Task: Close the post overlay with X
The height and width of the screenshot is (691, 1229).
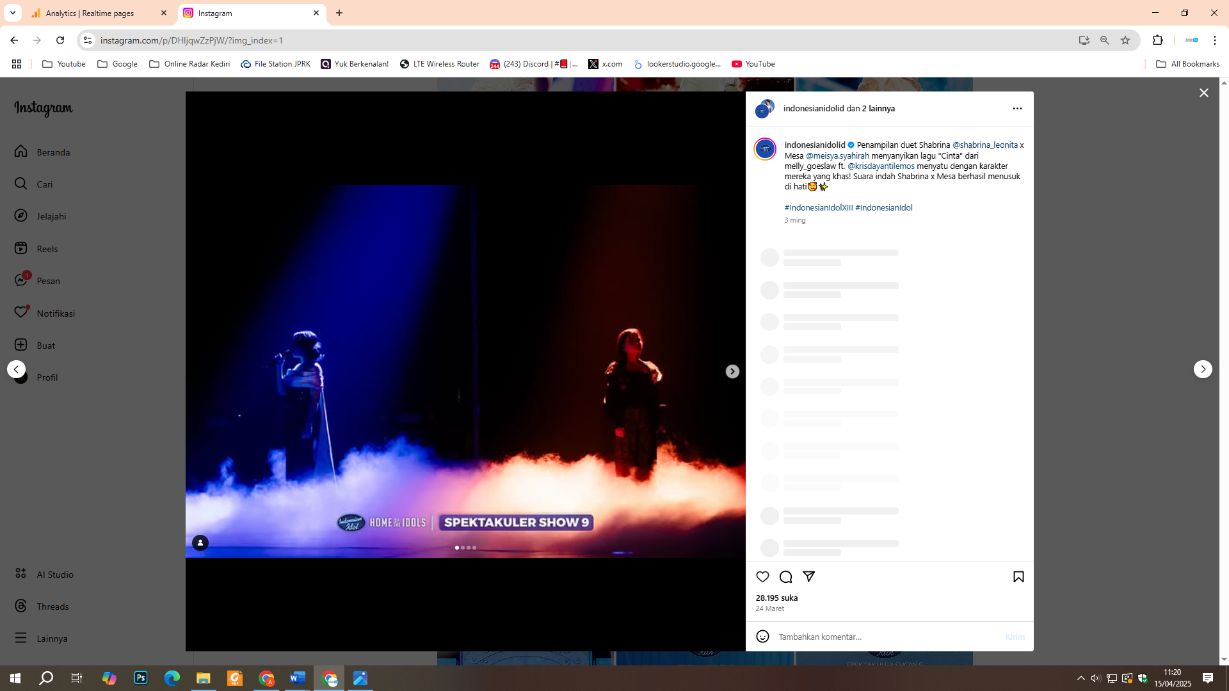Action: pos(1203,93)
